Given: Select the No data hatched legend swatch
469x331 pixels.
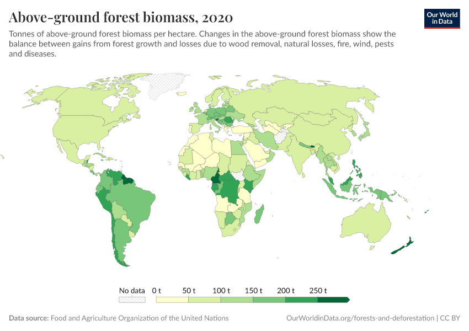Looking at the screenshot, I should coord(132,300).
